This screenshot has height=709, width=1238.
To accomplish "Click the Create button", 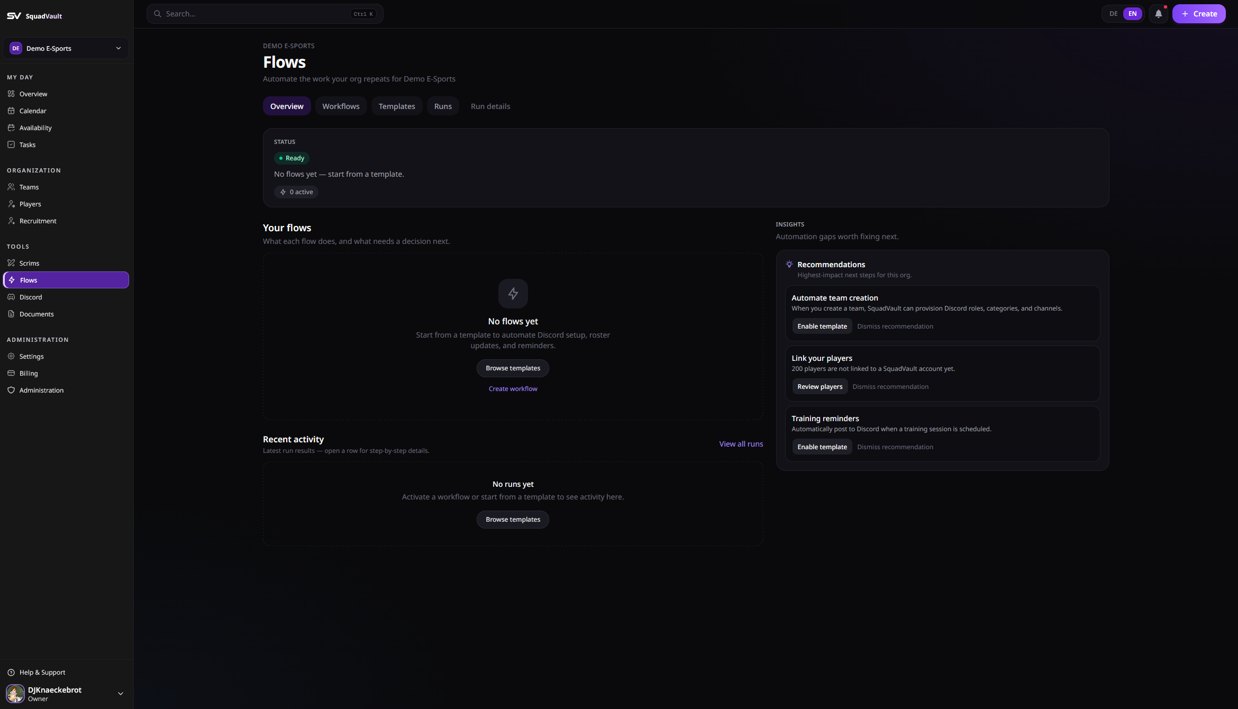I will pos(1199,14).
